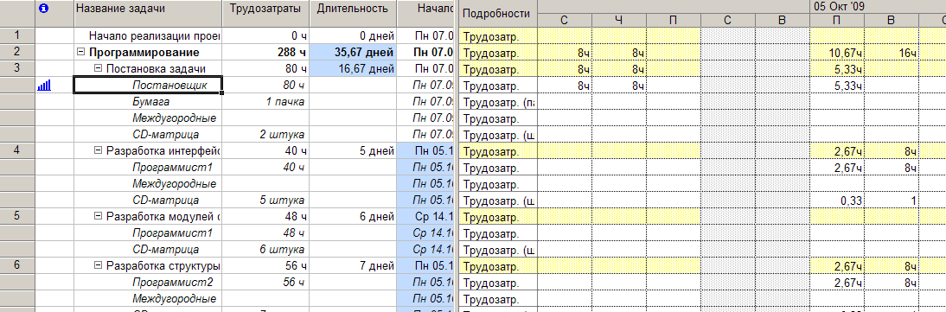Click the 5 дней duration cell
946x312 pixels.
tap(354, 150)
